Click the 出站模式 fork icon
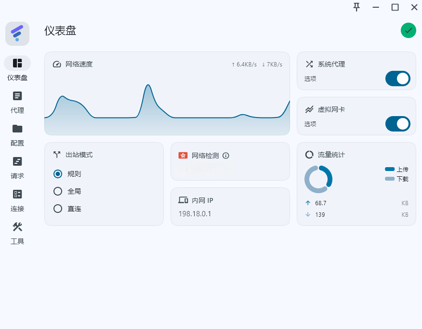 click(57, 155)
